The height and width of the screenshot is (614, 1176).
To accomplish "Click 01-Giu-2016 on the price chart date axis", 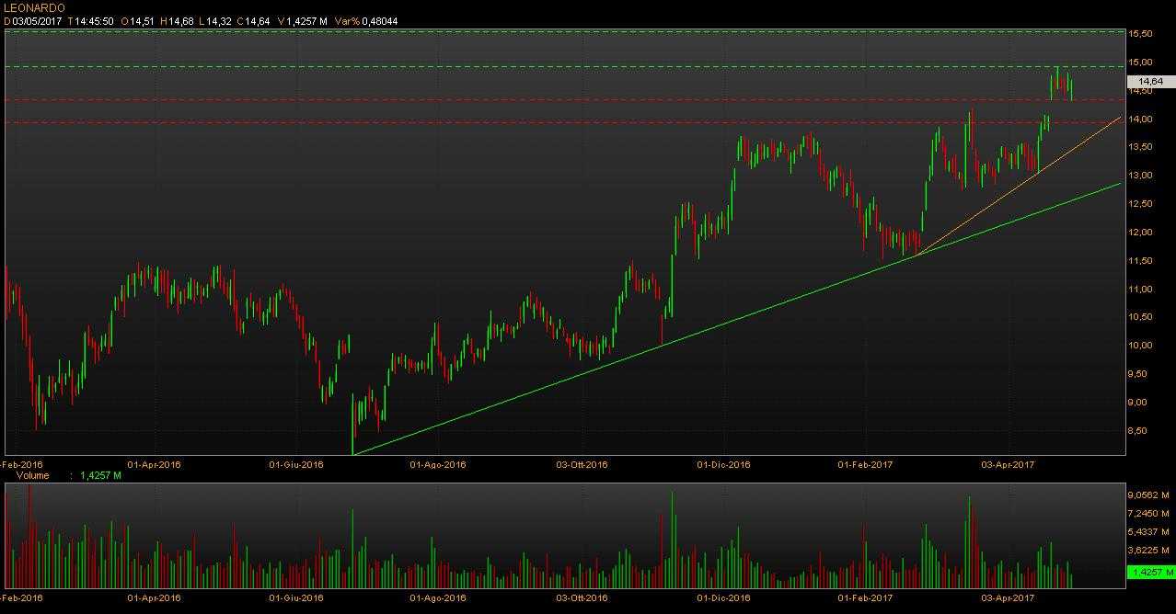I will coord(296,464).
